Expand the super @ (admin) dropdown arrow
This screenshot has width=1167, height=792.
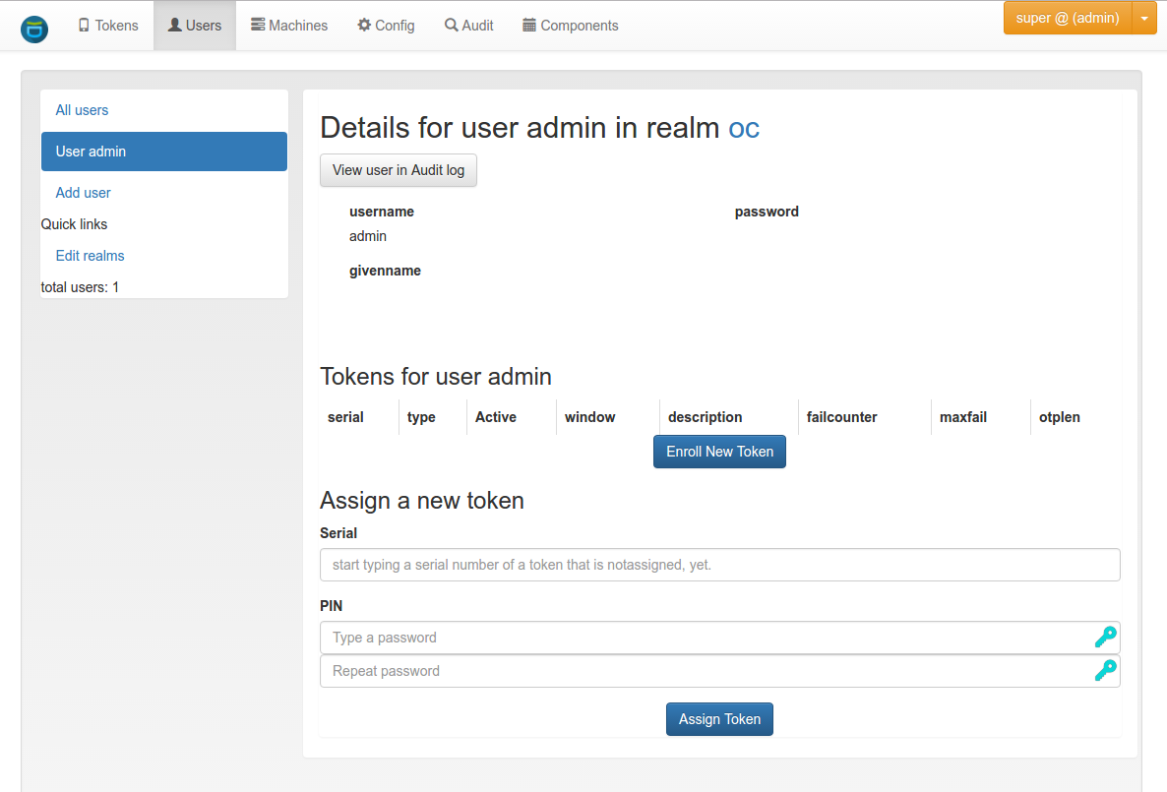(1144, 19)
